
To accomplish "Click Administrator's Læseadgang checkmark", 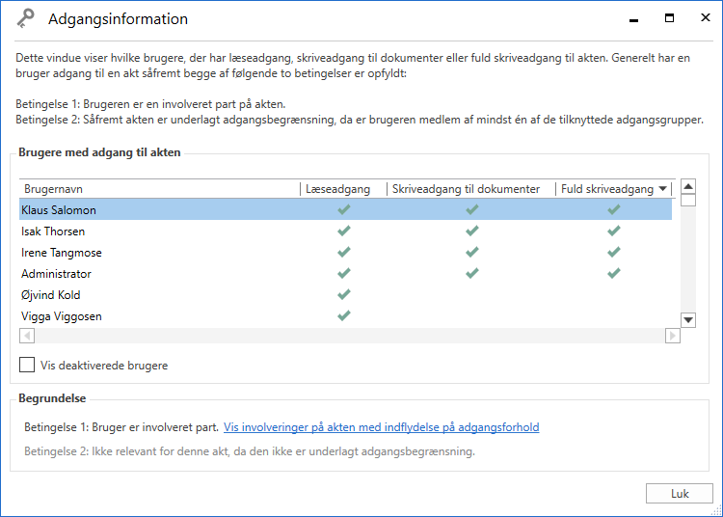I will [343, 273].
